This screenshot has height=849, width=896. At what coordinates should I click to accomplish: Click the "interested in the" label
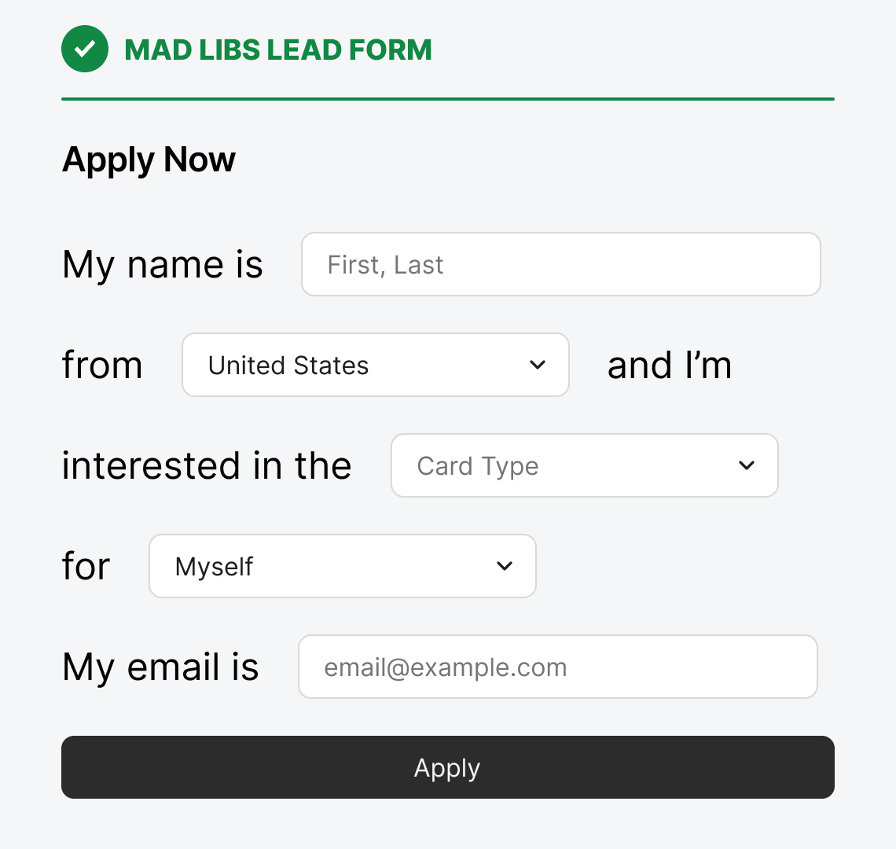(x=207, y=465)
